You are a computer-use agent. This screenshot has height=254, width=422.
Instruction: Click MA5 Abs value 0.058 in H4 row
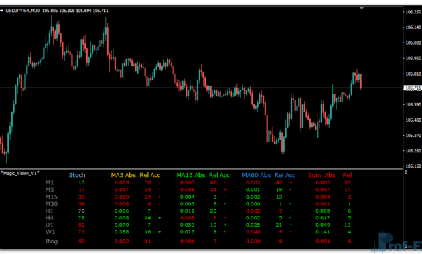coord(122,218)
